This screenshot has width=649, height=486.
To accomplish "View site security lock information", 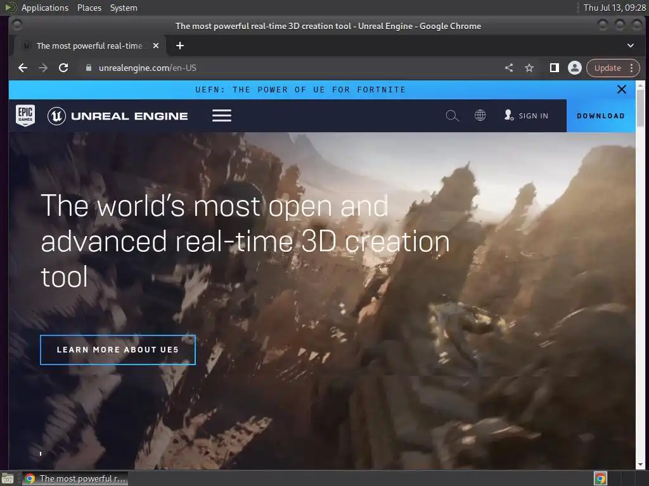I will 88,68.
